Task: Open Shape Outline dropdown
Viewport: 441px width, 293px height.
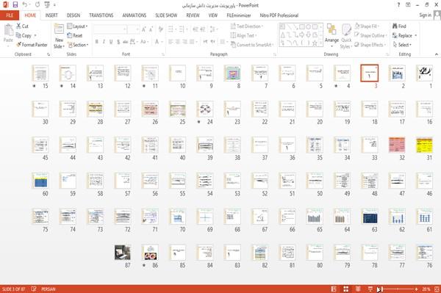Action: coord(370,35)
